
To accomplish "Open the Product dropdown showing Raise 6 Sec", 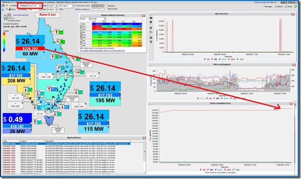I will [34, 6].
